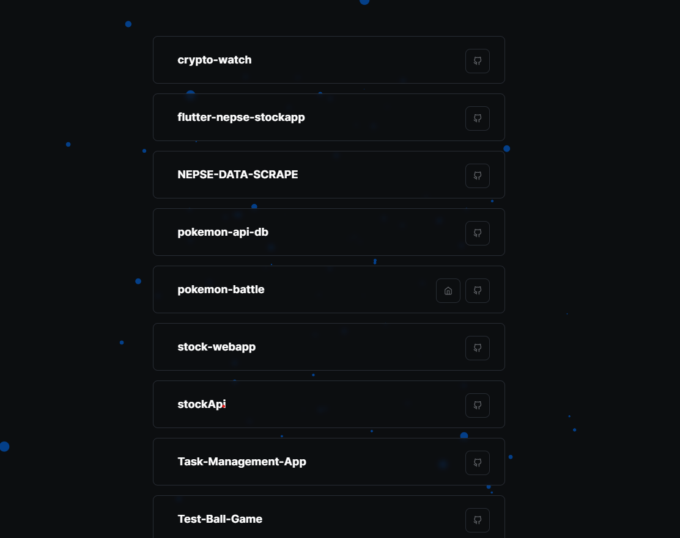This screenshot has height=538, width=680.
Task: Open the live demo of pokemon-battle
Action: (x=448, y=291)
